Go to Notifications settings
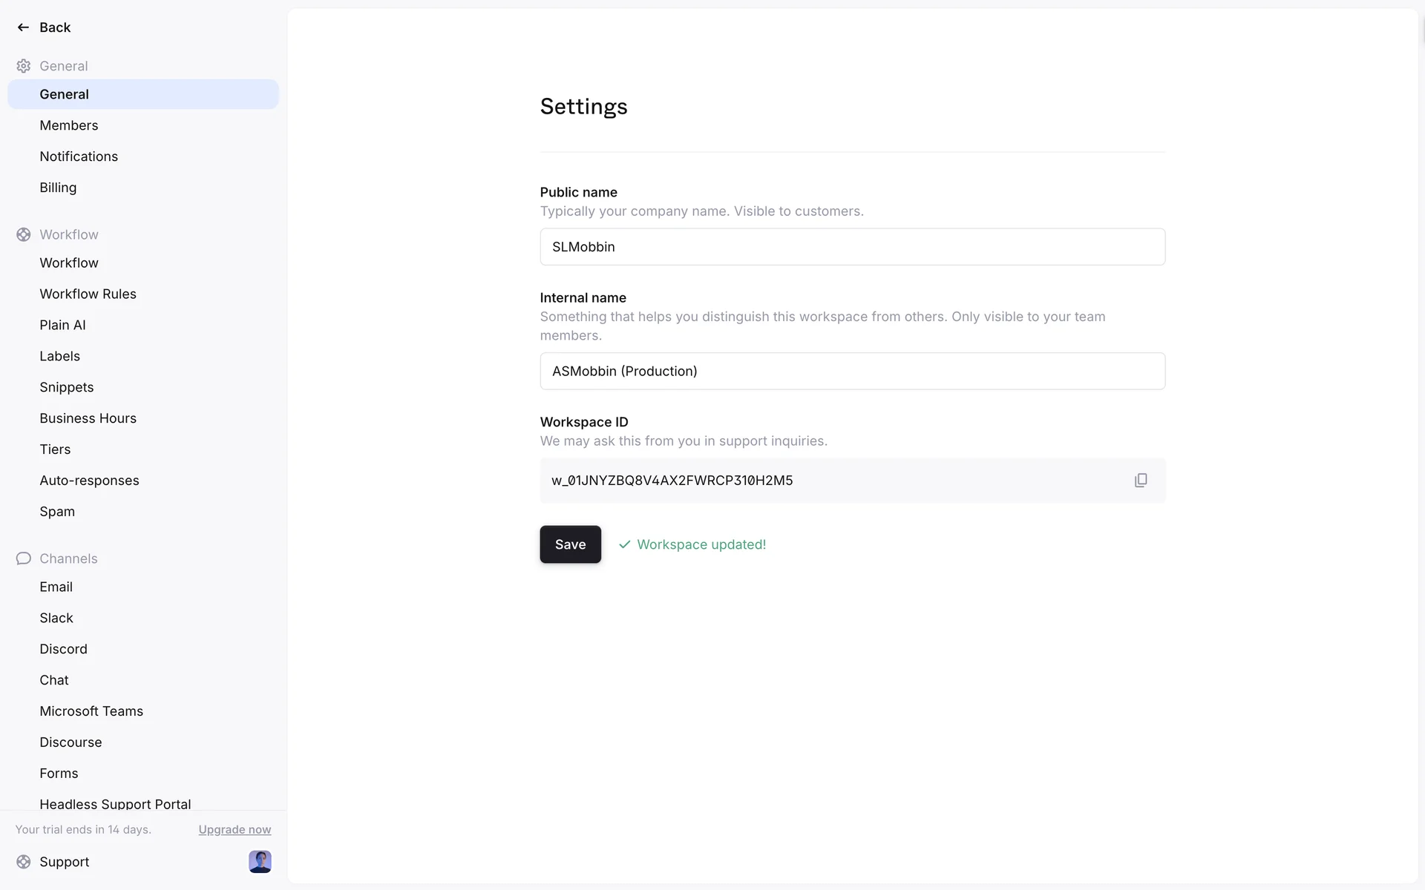The width and height of the screenshot is (1425, 890). 79,156
